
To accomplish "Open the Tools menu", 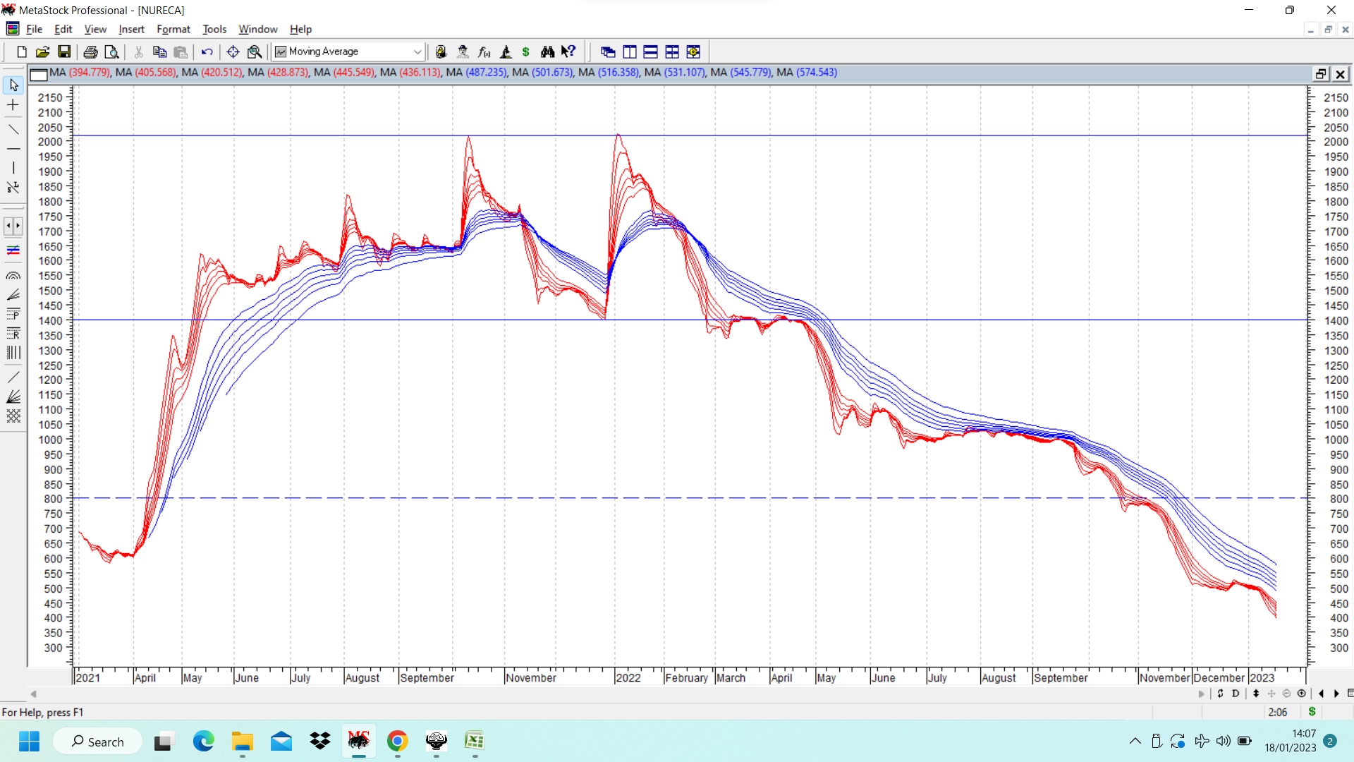I will (214, 29).
